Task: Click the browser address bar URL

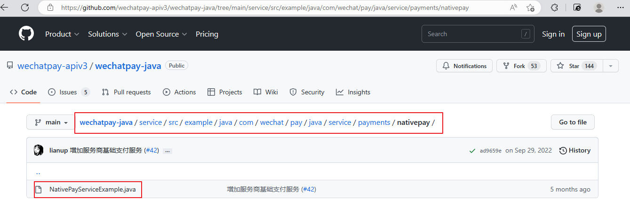Action: coord(265,8)
